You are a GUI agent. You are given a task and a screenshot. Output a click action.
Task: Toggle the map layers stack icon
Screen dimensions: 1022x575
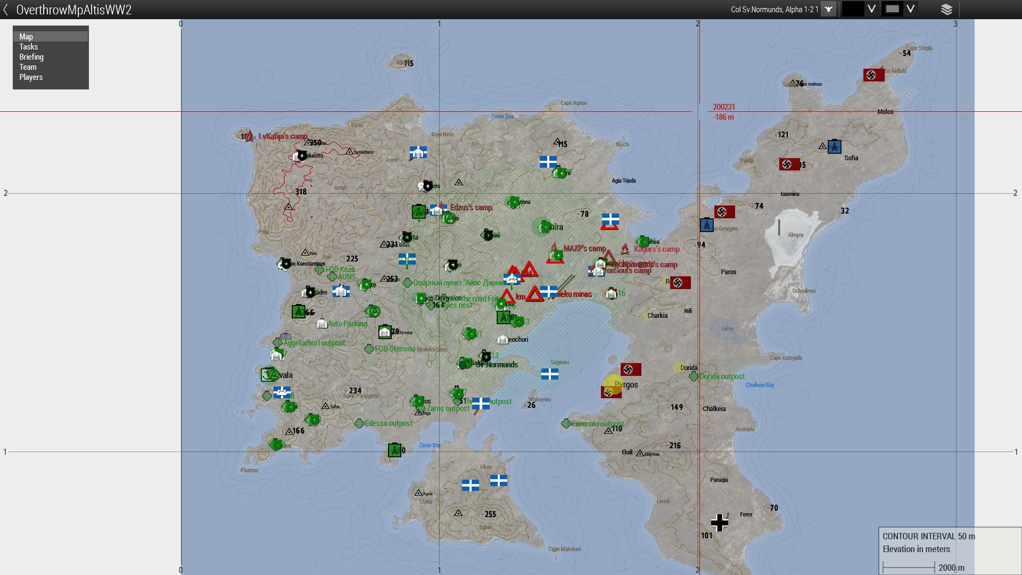pyautogui.click(x=946, y=9)
